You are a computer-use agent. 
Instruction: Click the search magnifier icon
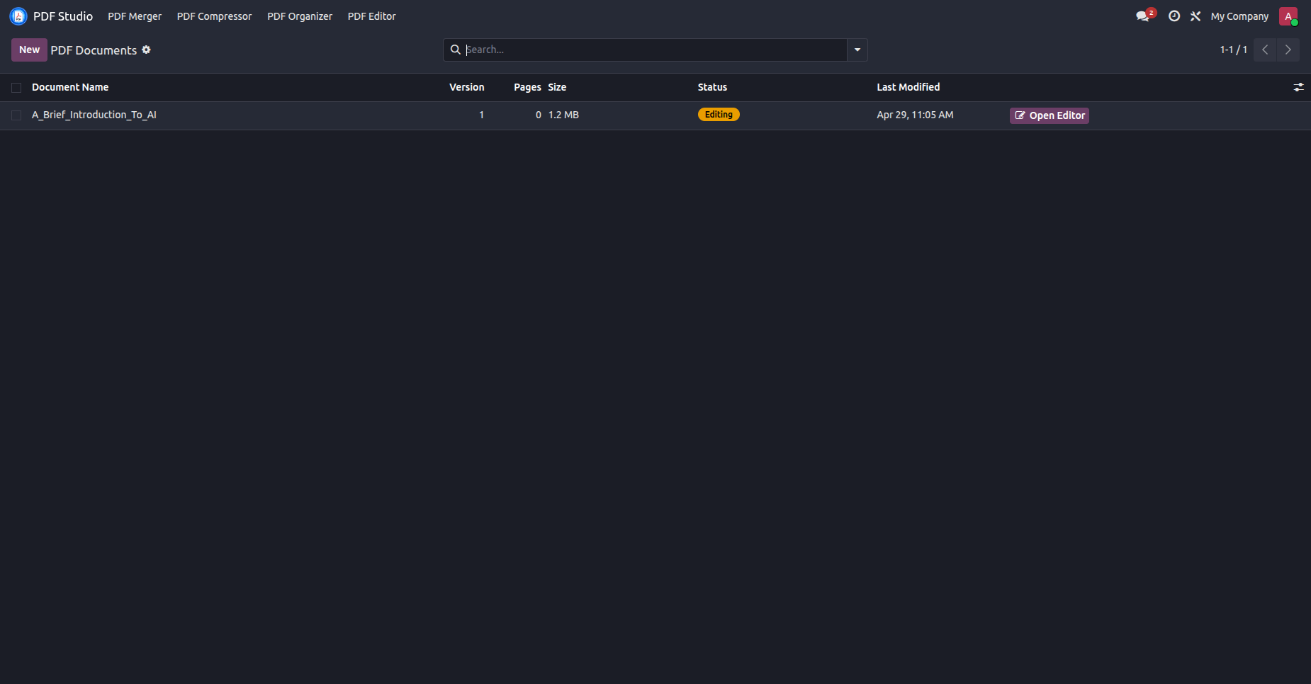click(456, 50)
